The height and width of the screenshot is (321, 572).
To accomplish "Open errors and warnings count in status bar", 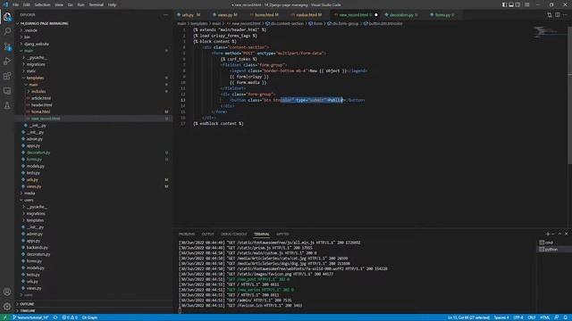I will click(70, 317).
